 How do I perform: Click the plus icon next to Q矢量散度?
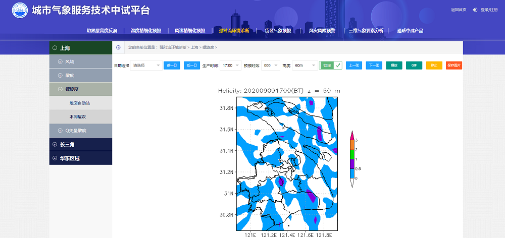tap(60, 131)
